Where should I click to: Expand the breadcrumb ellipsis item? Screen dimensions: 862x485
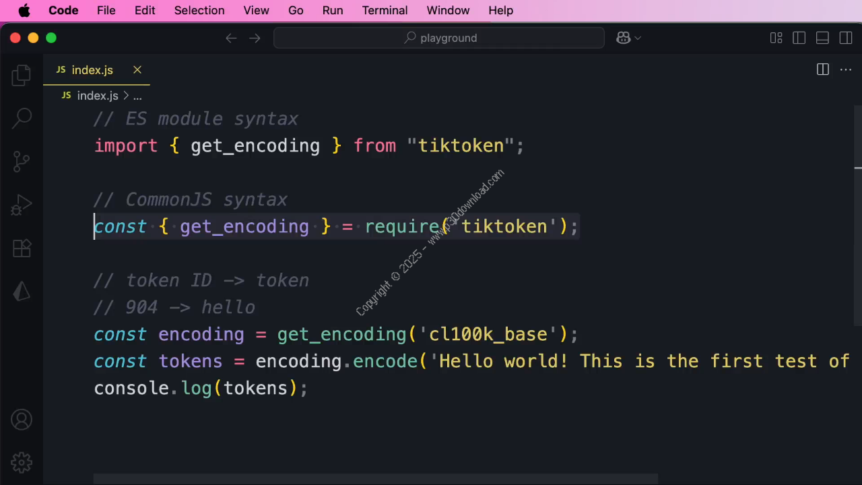click(x=137, y=96)
